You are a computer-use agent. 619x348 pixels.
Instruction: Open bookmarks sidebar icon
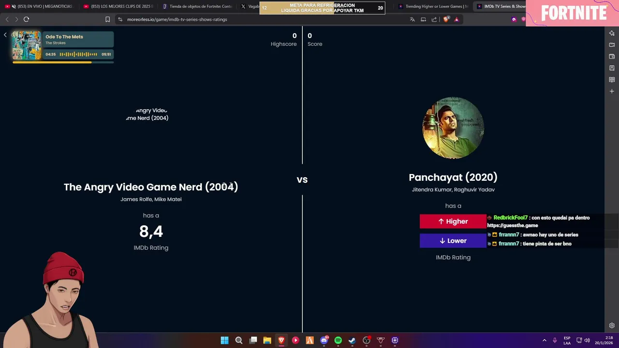coord(612,68)
